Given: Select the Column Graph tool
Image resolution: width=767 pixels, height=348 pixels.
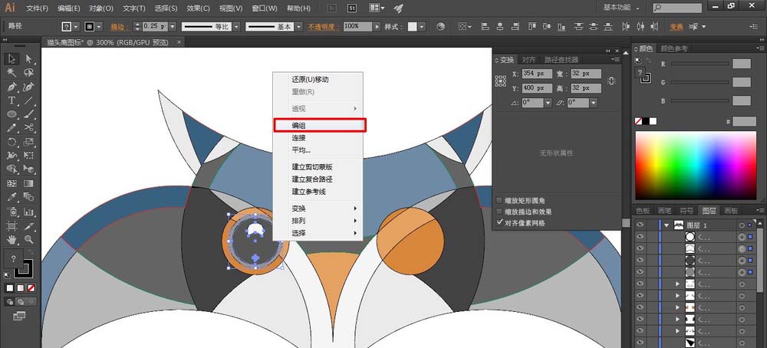Looking at the screenshot, I should coord(29,212).
